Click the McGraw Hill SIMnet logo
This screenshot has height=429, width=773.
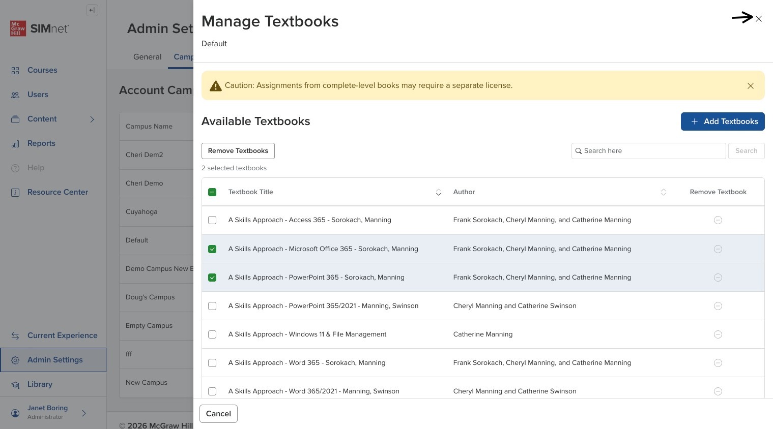[40, 28]
